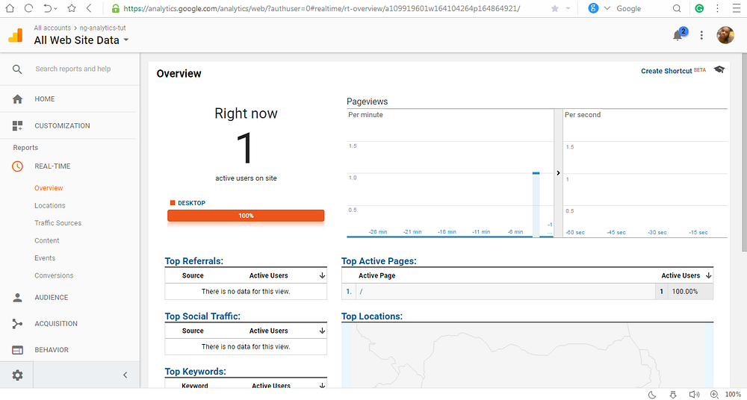Click the sidebar search magnifier icon
This screenshot has height=400, width=747.
click(x=17, y=69)
